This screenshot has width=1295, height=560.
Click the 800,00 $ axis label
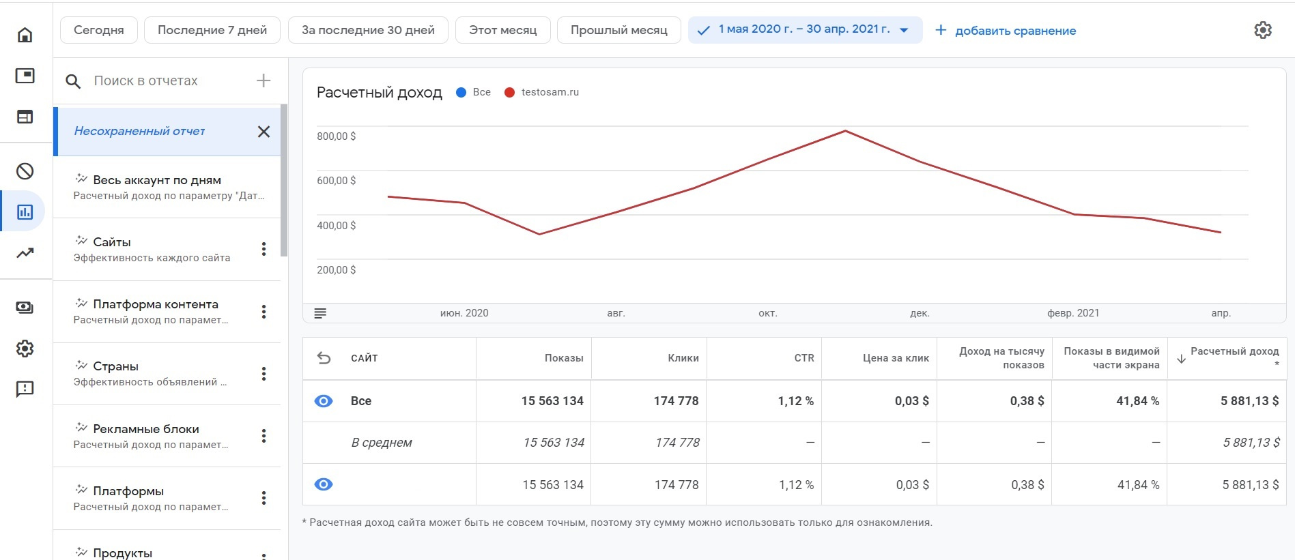point(336,136)
